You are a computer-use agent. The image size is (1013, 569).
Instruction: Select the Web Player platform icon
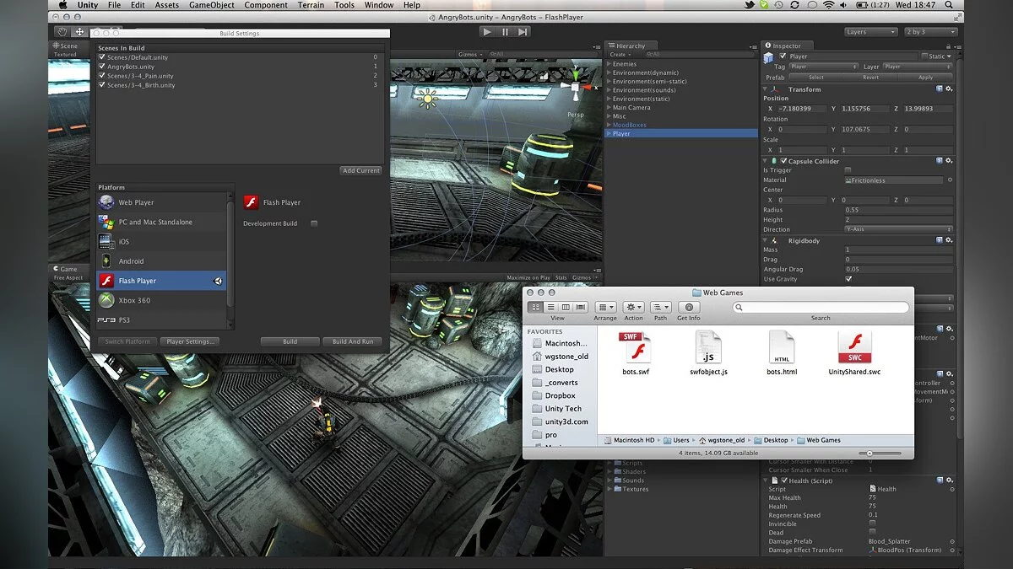click(106, 202)
